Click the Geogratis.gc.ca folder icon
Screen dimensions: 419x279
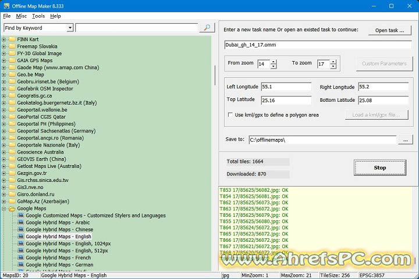coord(12,95)
